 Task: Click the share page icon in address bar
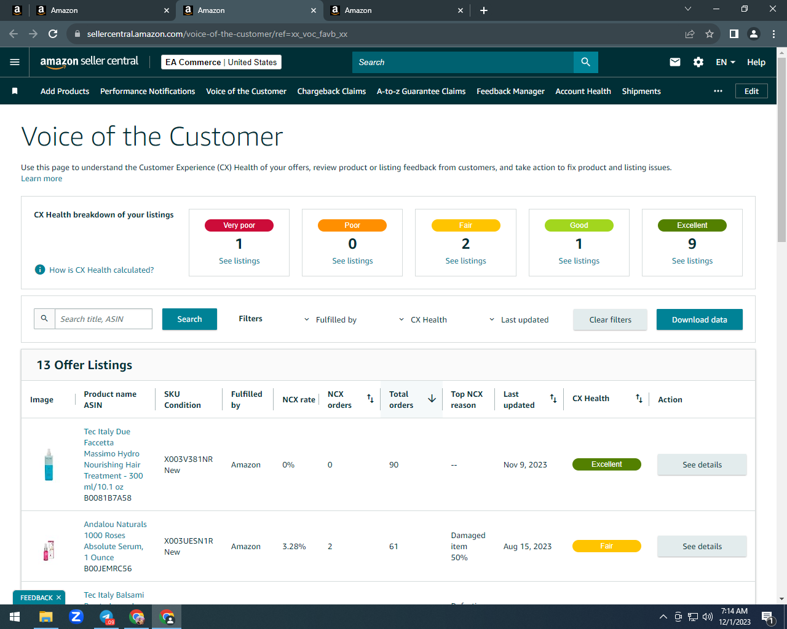(x=690, y=34)
